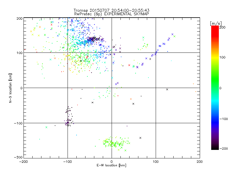Click the subtitle 'RwPretec (8p) EXPERIMENTAL SKYMAP'
The image size is (235, 176).
112,14
